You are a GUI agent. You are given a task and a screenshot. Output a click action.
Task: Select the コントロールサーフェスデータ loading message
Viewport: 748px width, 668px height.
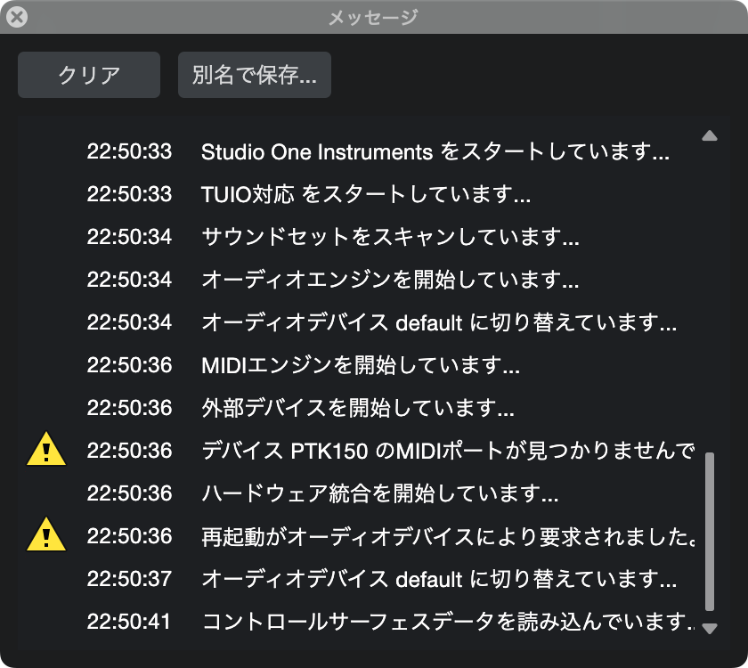[x=447, y=622]
